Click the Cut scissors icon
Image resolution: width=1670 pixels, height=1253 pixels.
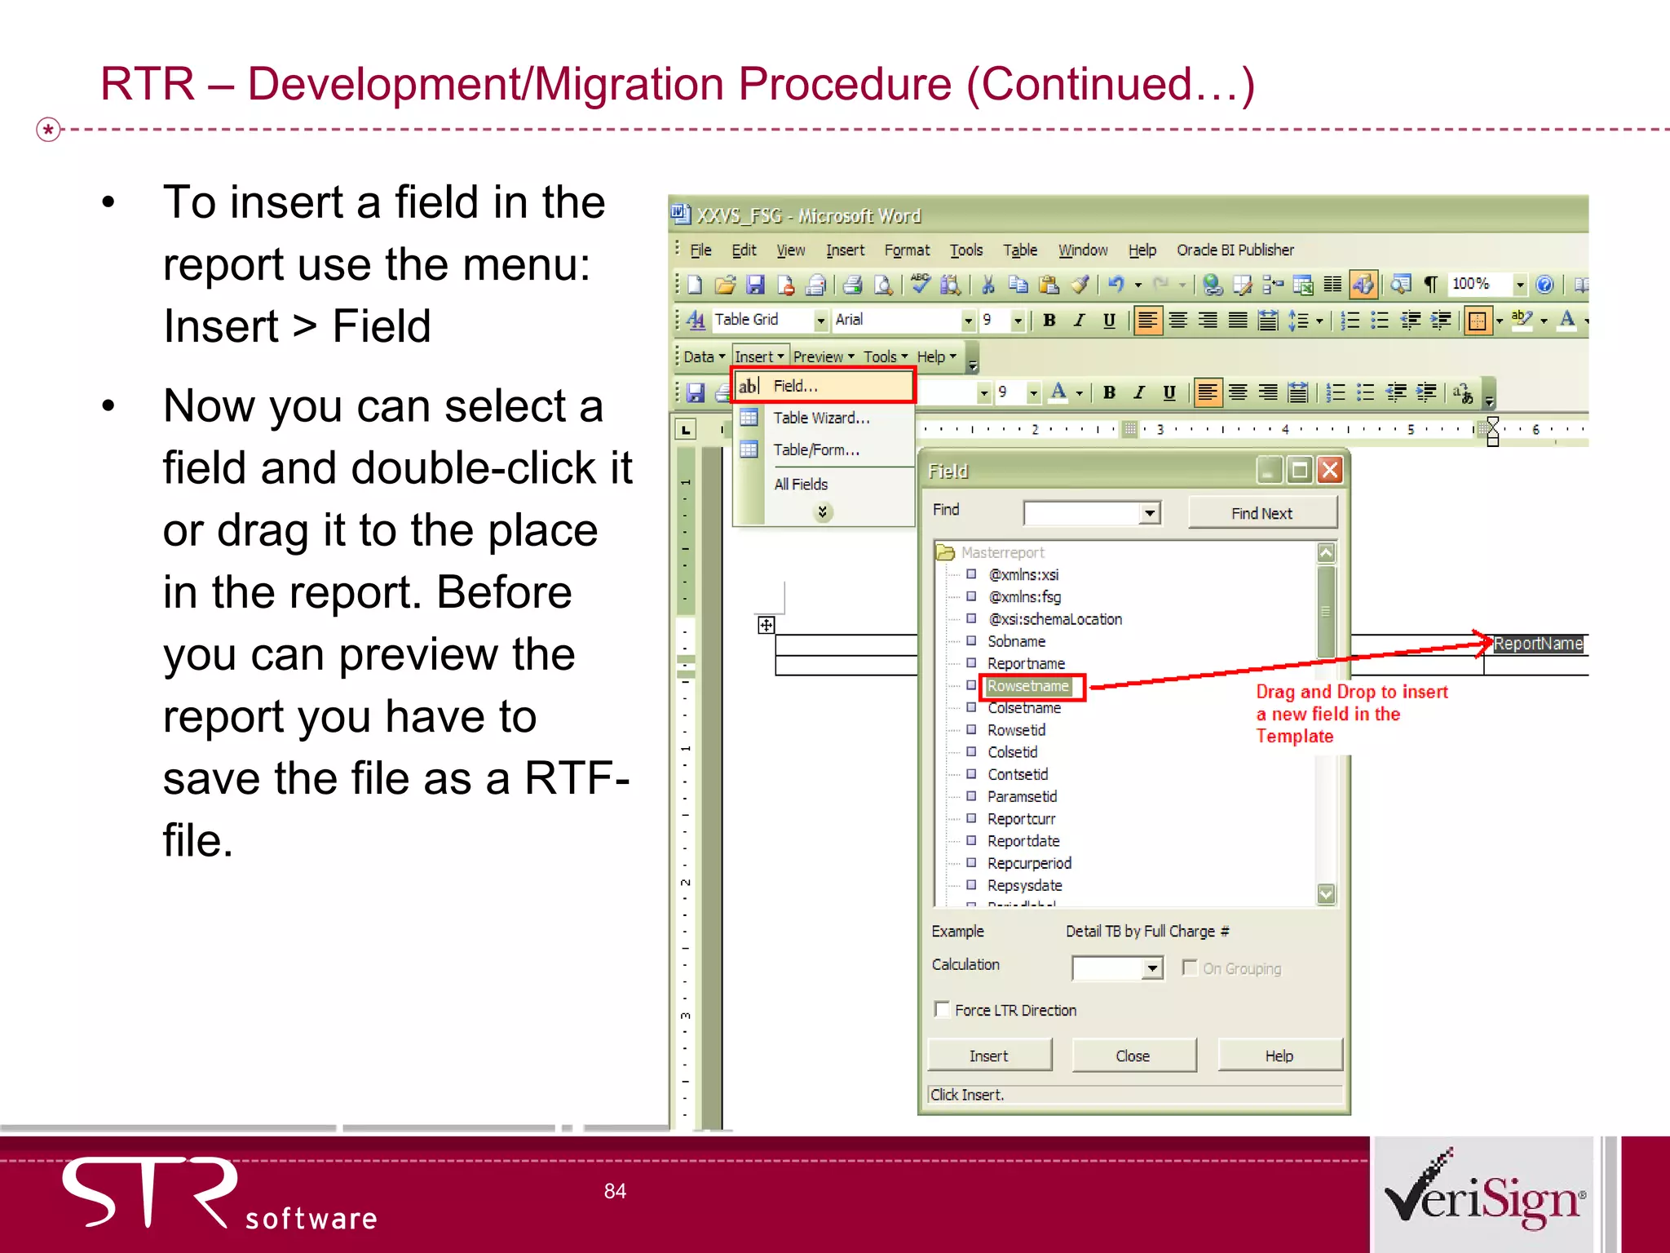click(x=988, y=285)
